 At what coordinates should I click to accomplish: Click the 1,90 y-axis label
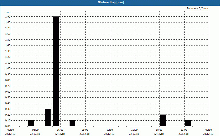tap(8, 17)
